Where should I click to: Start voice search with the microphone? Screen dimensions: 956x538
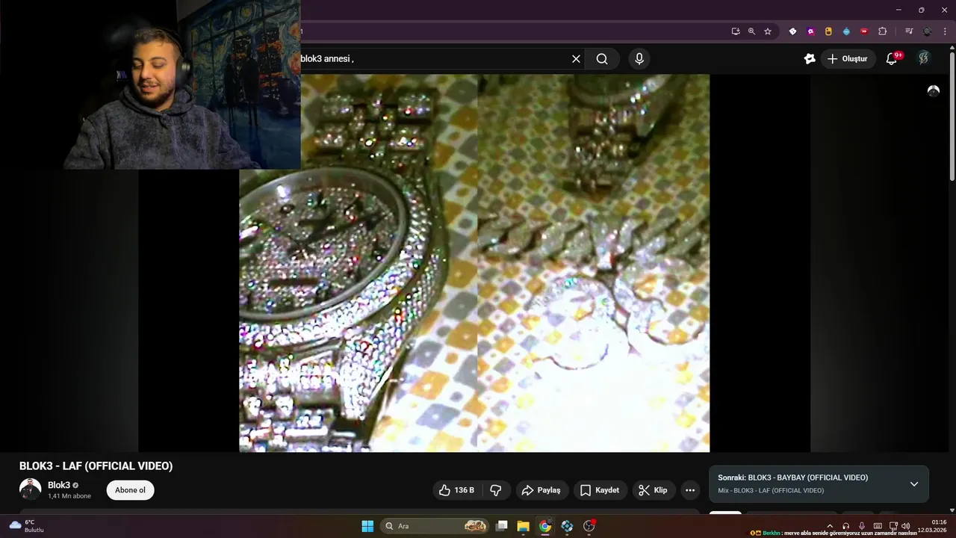coord(639,59)
